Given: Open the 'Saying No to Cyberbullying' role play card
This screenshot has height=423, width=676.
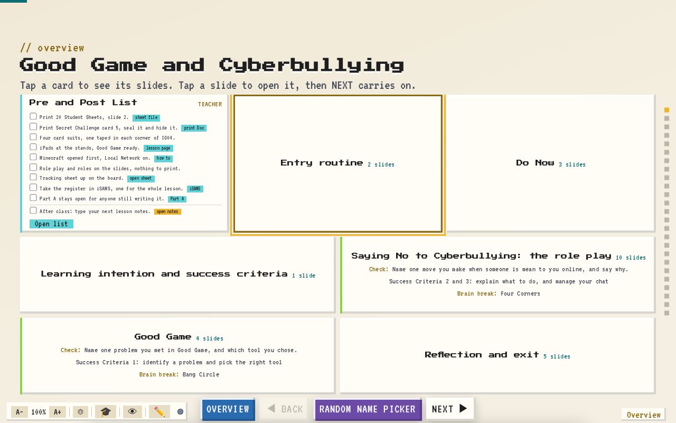Looking at the screenshot, I should coord(498,274).
